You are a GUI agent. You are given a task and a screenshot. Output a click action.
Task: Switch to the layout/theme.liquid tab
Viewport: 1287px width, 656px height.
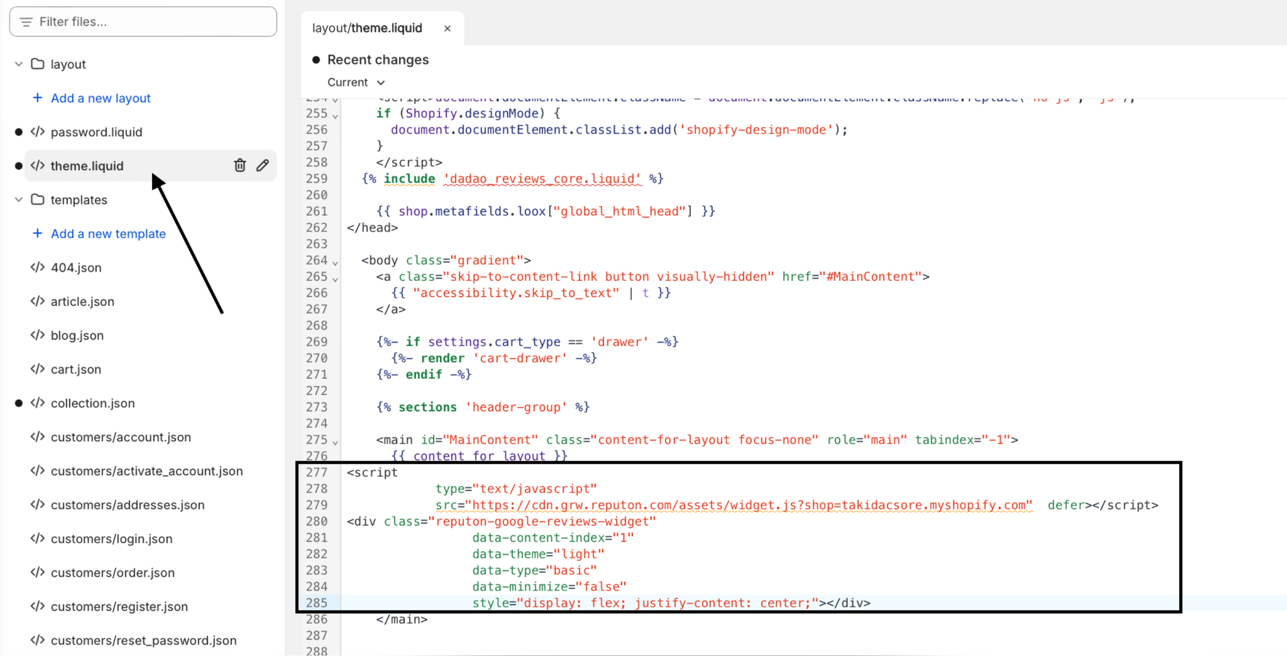pyautogui.click(x=367, y=28)
